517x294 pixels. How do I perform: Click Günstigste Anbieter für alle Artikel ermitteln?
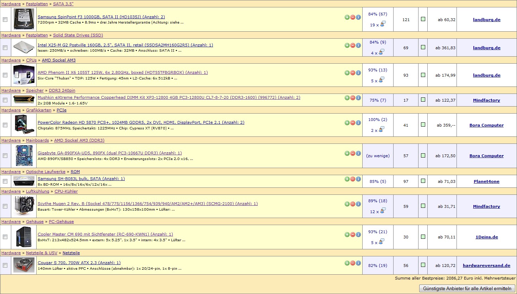pyautogui.click(x=467, y=288)
